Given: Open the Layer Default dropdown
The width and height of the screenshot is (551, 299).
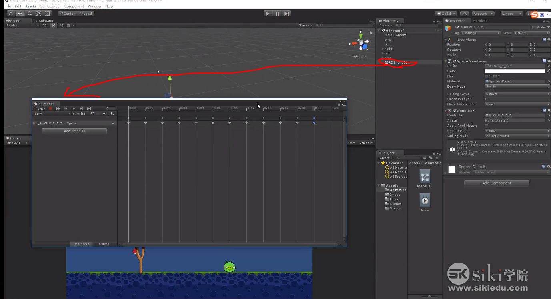Looking at the screenshot, I should pos(531,33).
